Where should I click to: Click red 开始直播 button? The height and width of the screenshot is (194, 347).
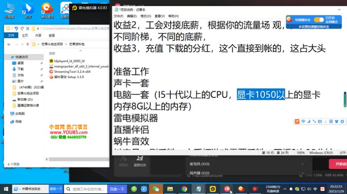pos(338,164)
